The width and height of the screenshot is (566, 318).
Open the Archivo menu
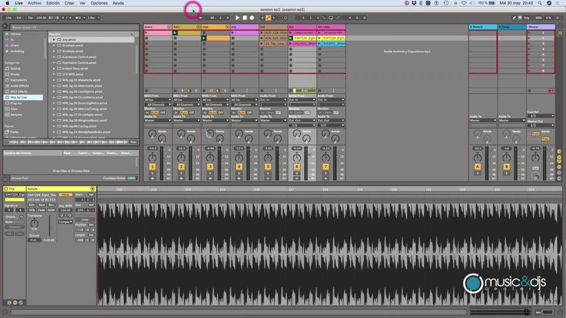[35, 3]
